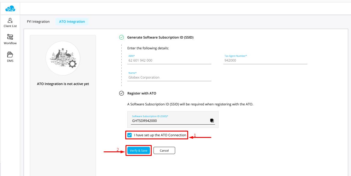This screenshot has height=176, width=351.
Task: Select the ATO Integration tab
Action: (x=72, y=22)
